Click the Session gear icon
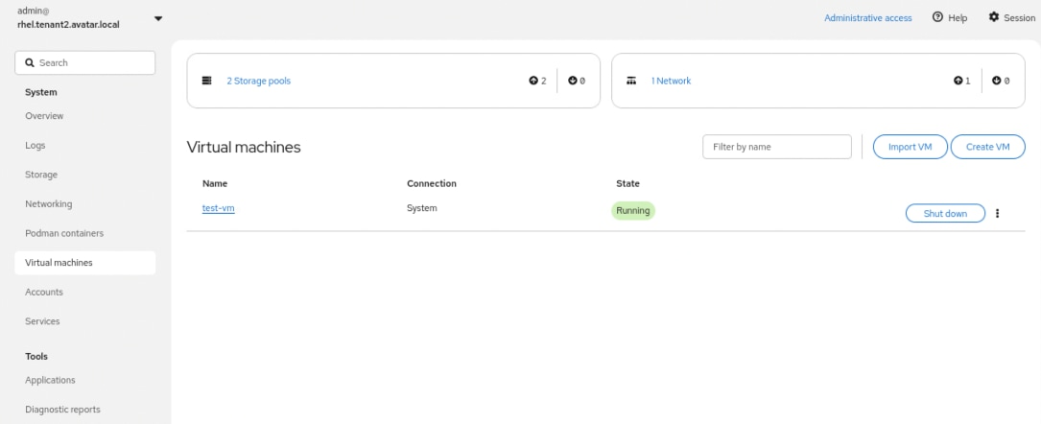This screenshot has height=424, width=1041. pos(994,17)
